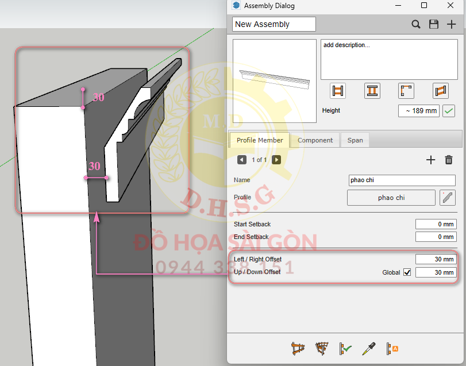Add a new assembly with the top plus icon
Image resolution: width=466 pixels, height=366 pixels.
coord(451,24)
